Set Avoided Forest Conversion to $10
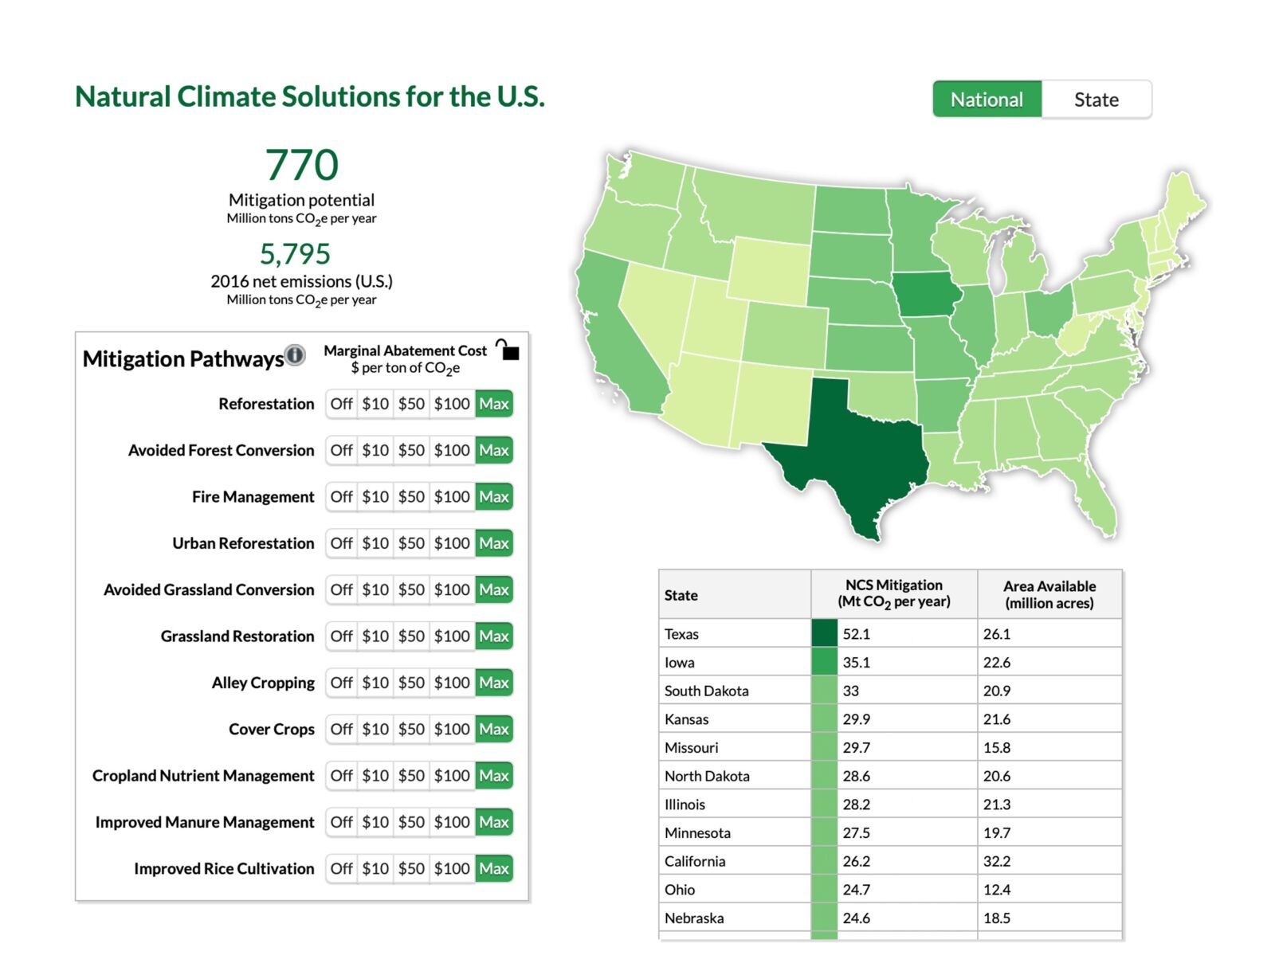Screen dimensions: 1275x967 coord(375,451)
